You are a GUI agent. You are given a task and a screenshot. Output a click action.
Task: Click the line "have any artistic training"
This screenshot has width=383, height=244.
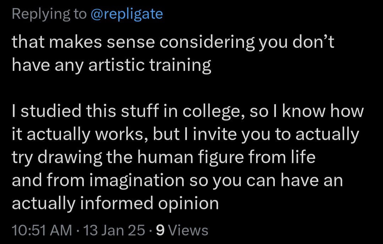pos(111,65)
